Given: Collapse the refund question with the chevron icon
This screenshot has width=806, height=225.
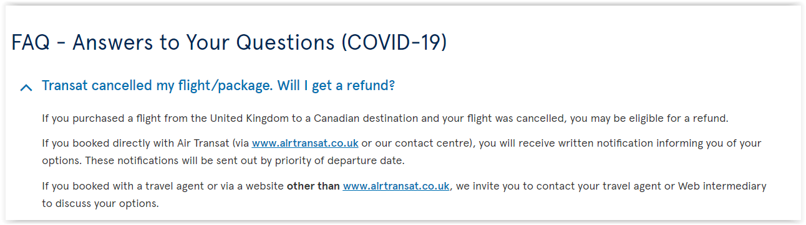Looking at the screenshot, I should point(26,88).
